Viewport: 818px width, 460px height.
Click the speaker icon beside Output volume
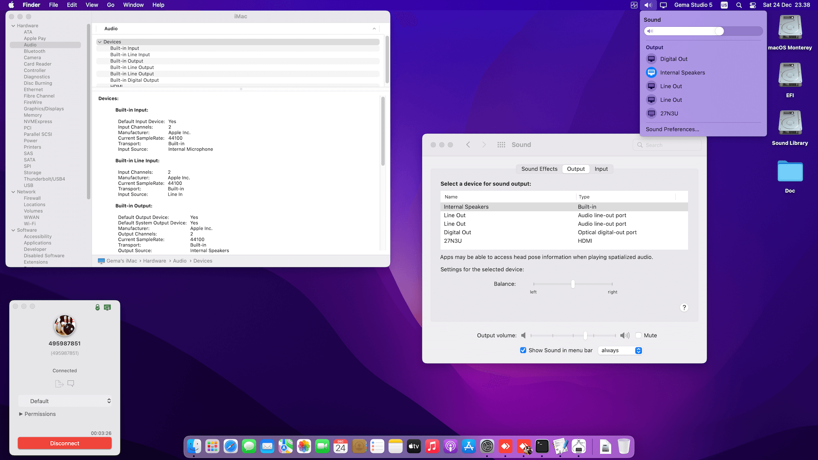pyautogui.click(x=524, y=336)
